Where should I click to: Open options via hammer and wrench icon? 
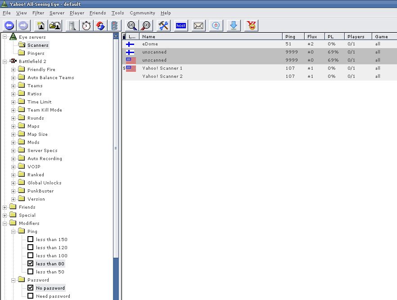(x=163, y=26)
